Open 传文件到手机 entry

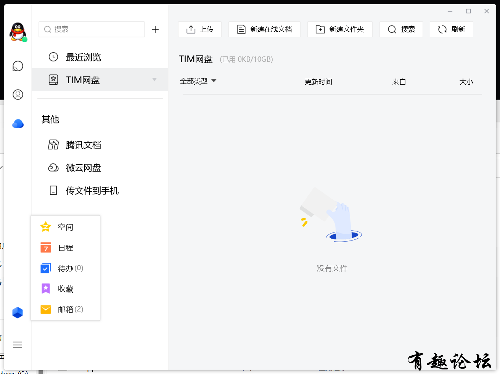pos(100,190)
